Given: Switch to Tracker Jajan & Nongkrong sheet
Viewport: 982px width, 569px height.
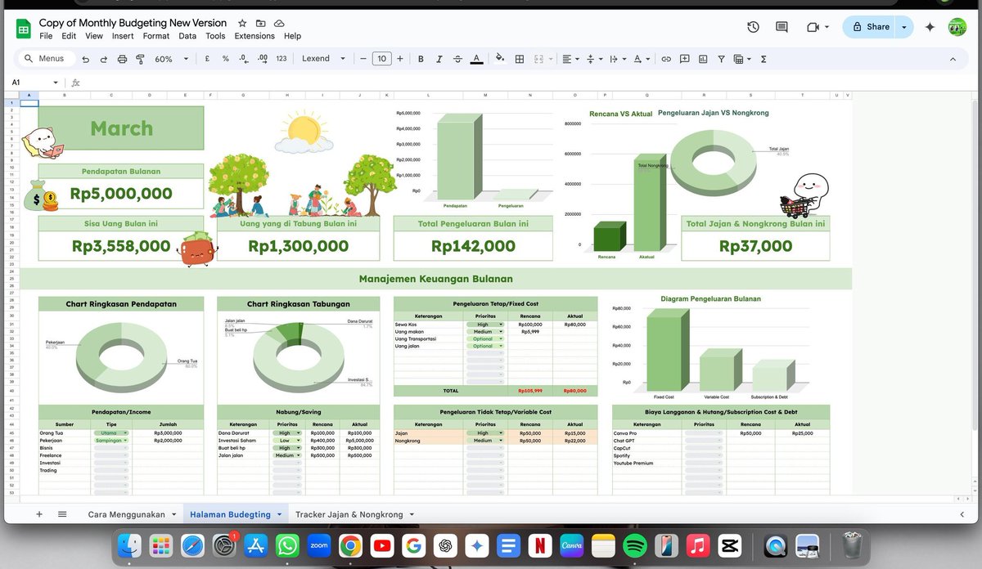Looking at the screenshot, I should click(x=349, y=514).
